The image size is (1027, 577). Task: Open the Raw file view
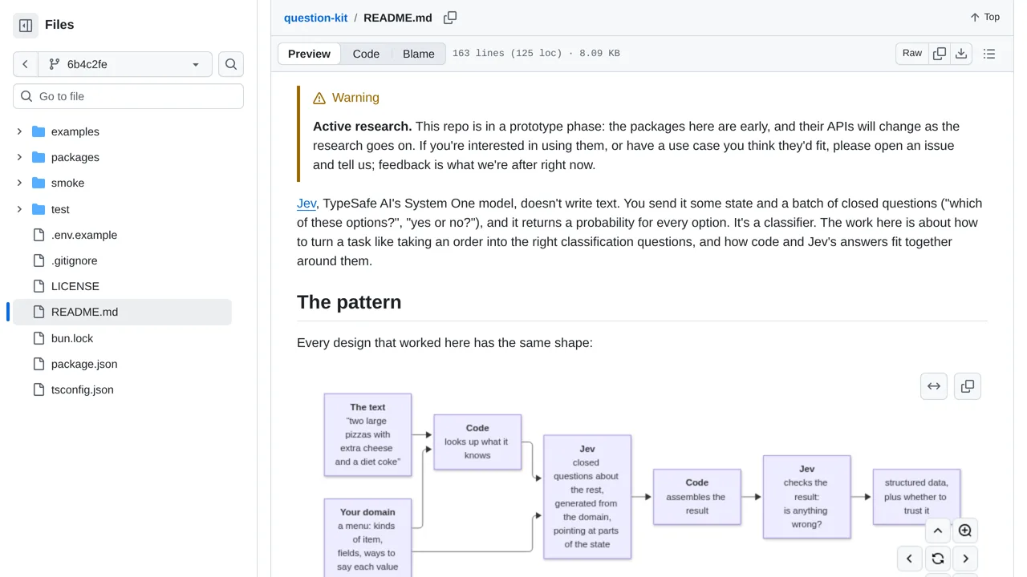(912, 54)
